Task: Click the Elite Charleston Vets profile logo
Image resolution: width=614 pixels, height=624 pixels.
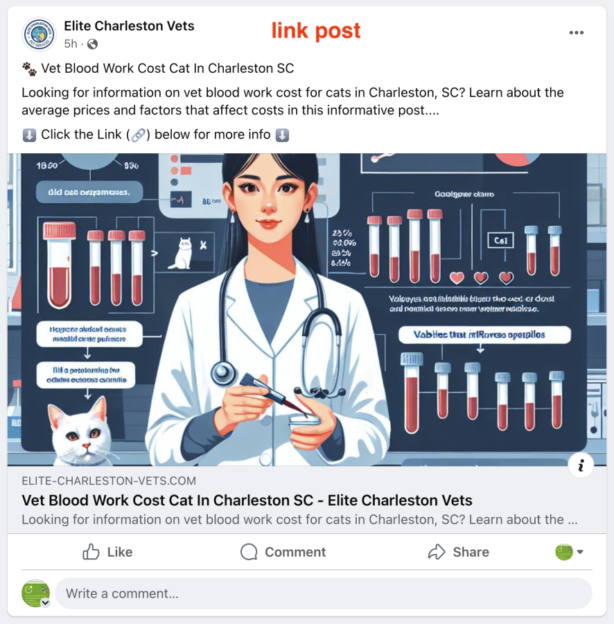Action: [39, 35]
